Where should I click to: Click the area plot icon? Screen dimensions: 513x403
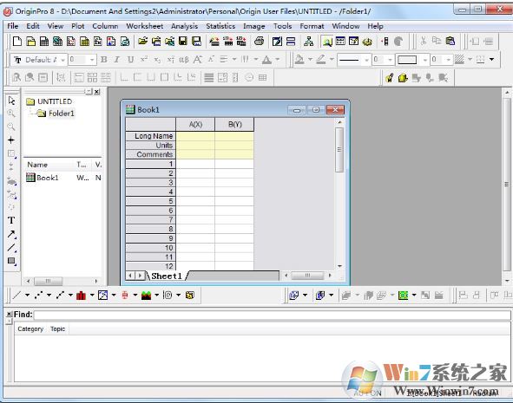(x=146, y=296)
